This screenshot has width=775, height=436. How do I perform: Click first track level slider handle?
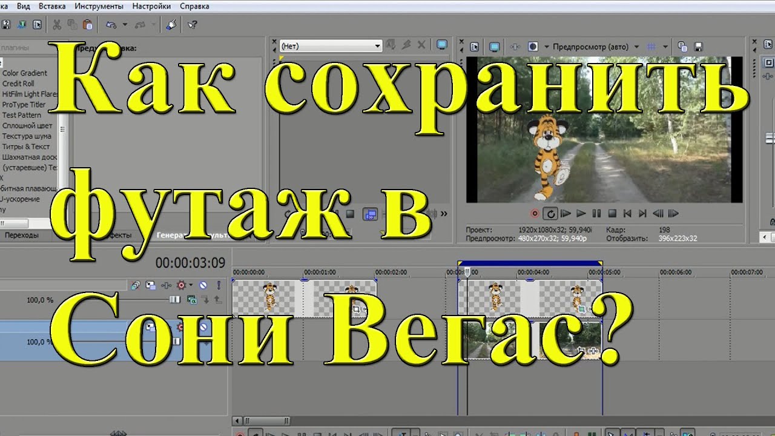pyautogui.click(x=174, y=299)
